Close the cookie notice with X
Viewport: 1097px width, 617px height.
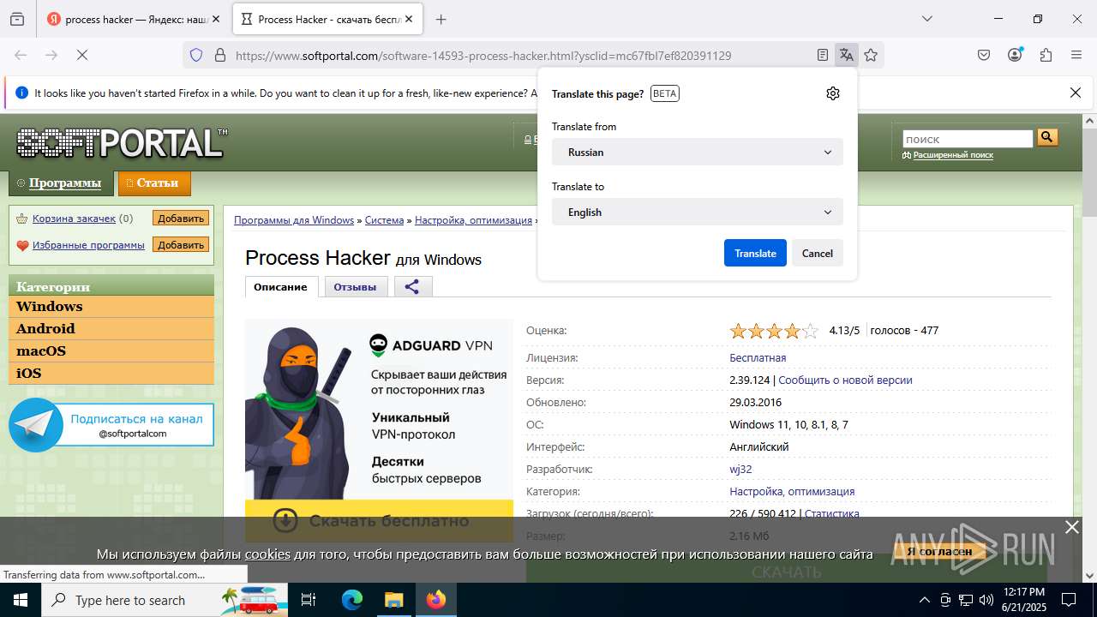[x=1071, y=527]
